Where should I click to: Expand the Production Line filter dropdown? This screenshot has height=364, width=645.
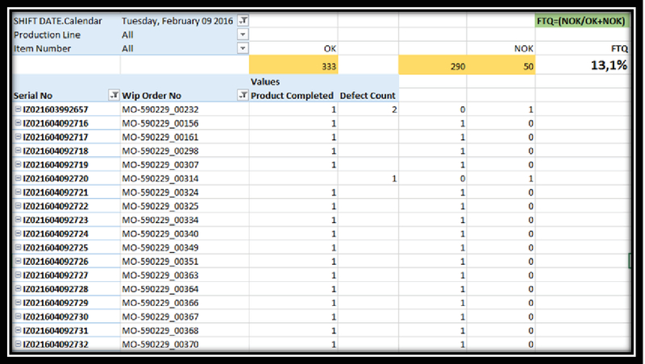click(x=243, y=35)
